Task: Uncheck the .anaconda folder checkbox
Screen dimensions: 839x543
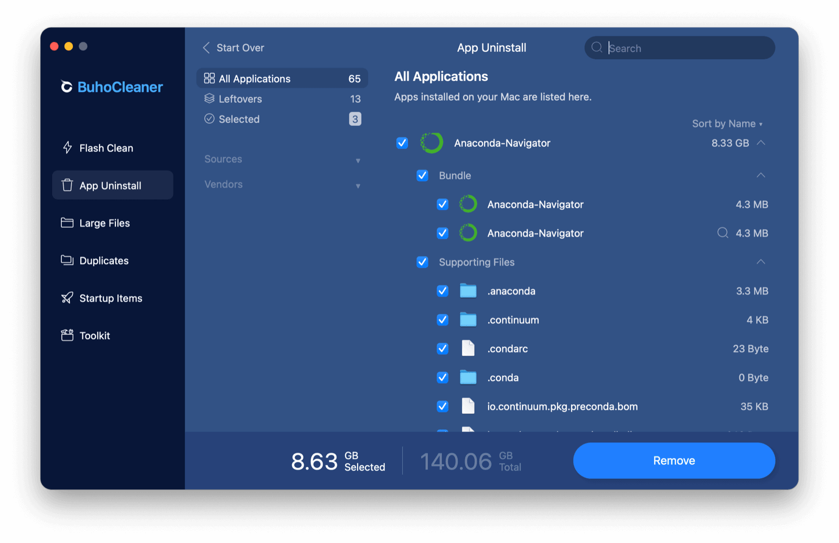Action: click(x=443, y=291)
